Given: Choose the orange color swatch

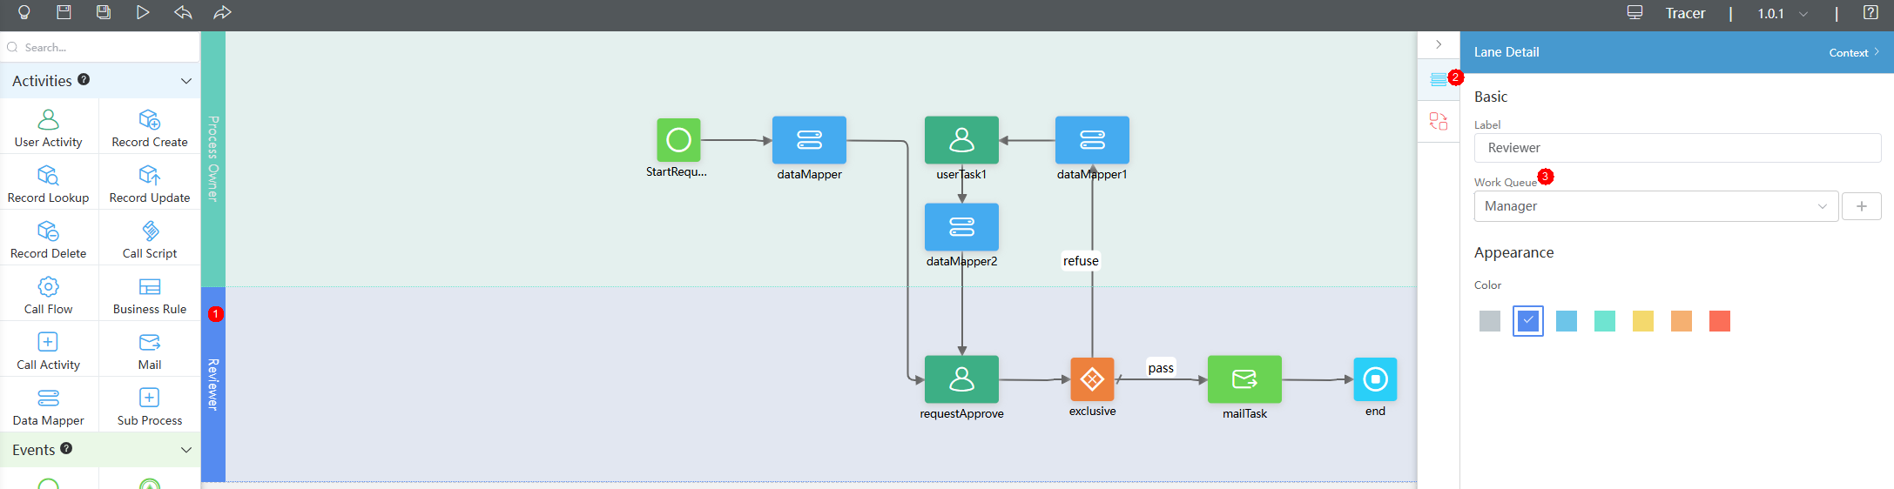Looking at the screenshot, I should click(x=1682, y=321).
